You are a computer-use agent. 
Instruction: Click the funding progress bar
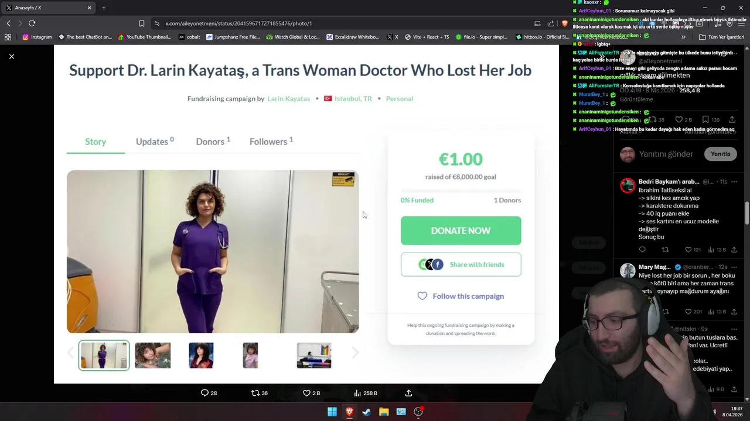coord(461,191)
